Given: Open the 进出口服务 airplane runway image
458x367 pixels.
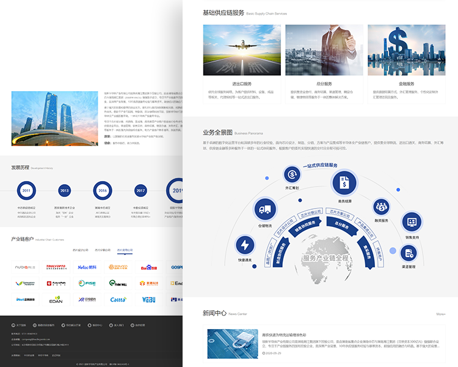Looking at the screenshot, I should point(242,50).
